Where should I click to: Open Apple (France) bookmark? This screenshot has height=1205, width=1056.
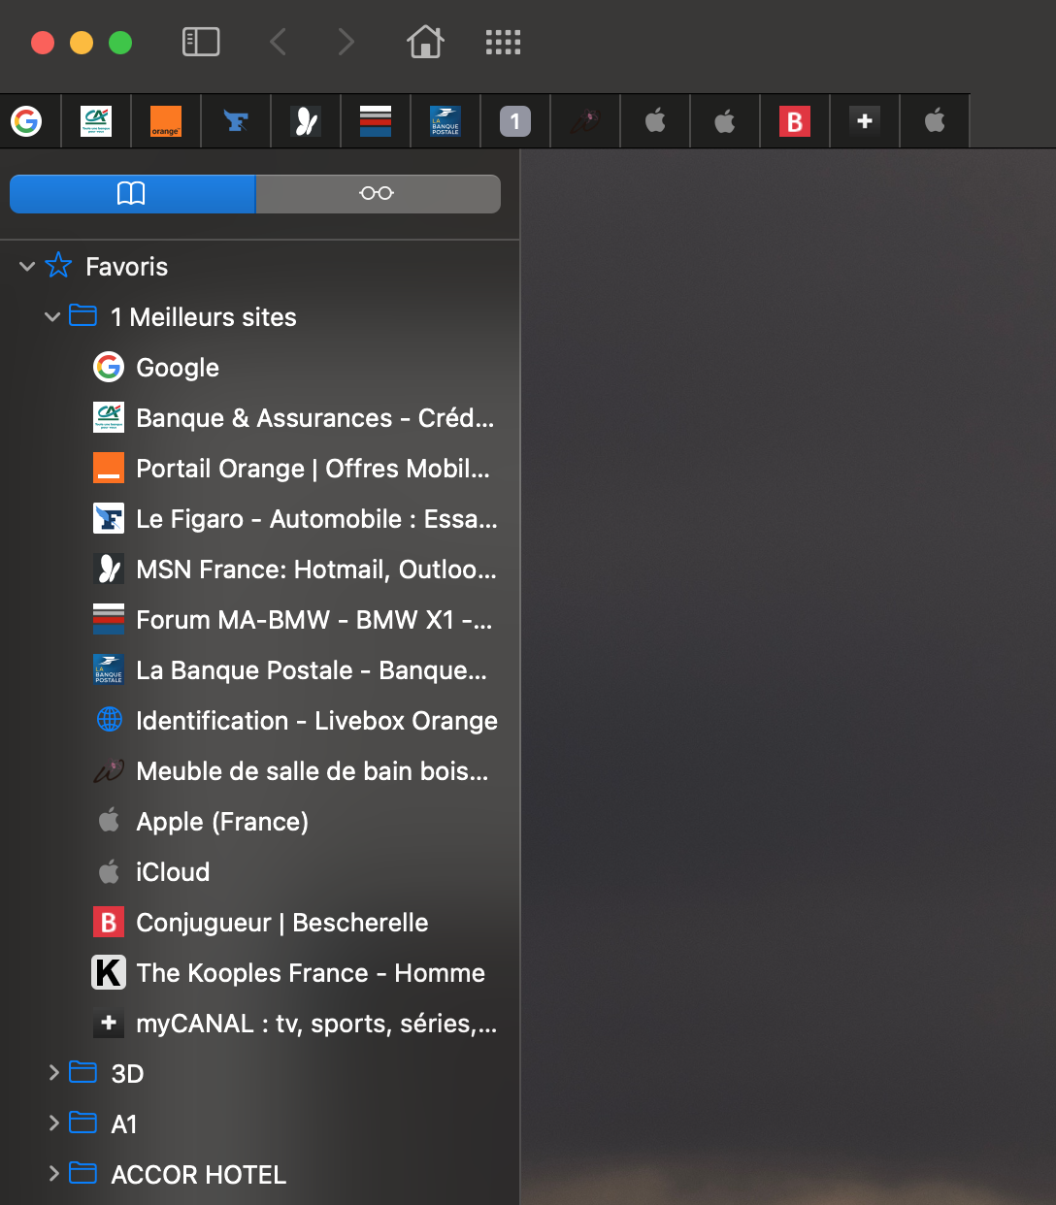click(259, 822)
